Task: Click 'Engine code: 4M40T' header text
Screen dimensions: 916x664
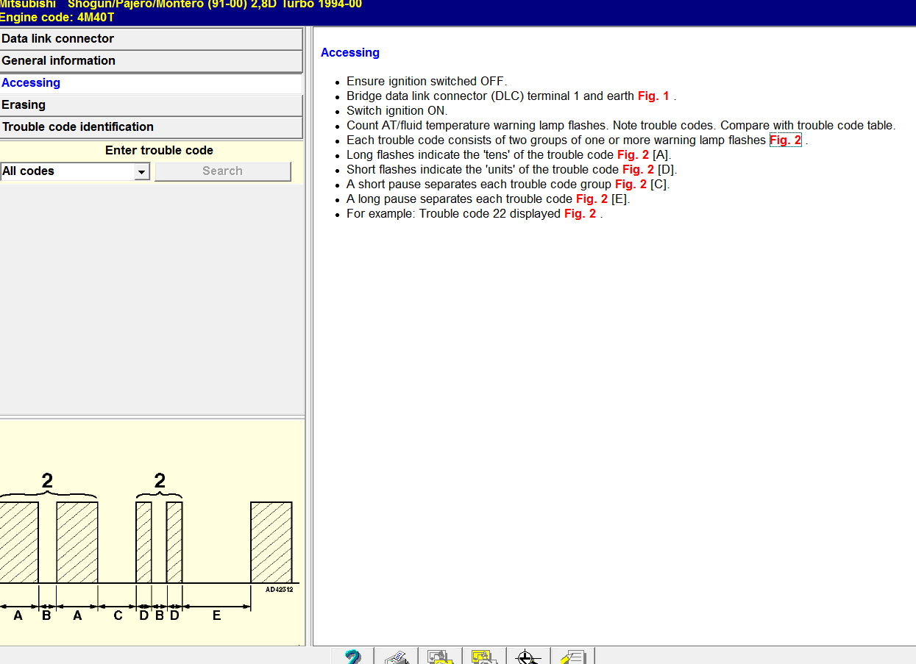Action: tap(57, 17)
